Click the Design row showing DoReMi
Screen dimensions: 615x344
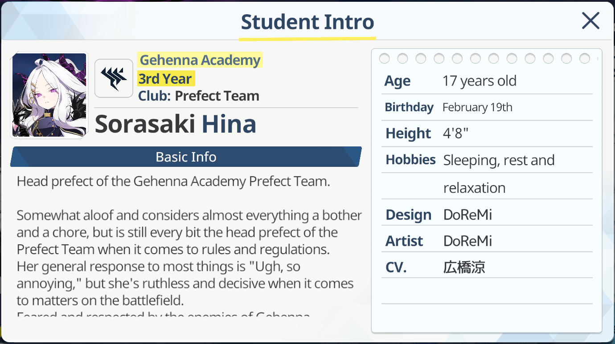tap(467, 214)
